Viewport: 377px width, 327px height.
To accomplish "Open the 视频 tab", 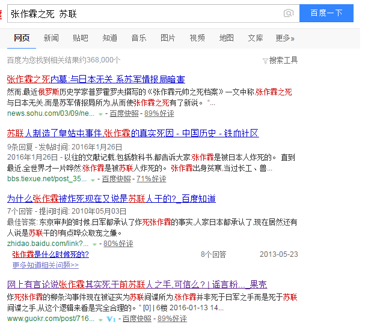I will point(197,38).
